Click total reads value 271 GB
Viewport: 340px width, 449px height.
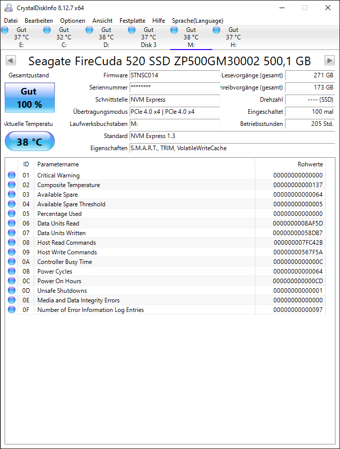tap(310, 75)
